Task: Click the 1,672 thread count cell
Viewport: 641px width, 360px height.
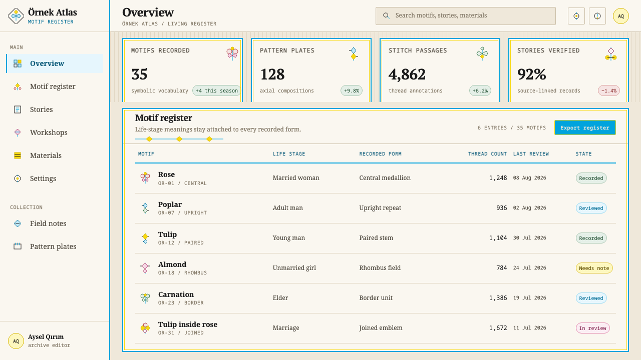Action: 498,328
